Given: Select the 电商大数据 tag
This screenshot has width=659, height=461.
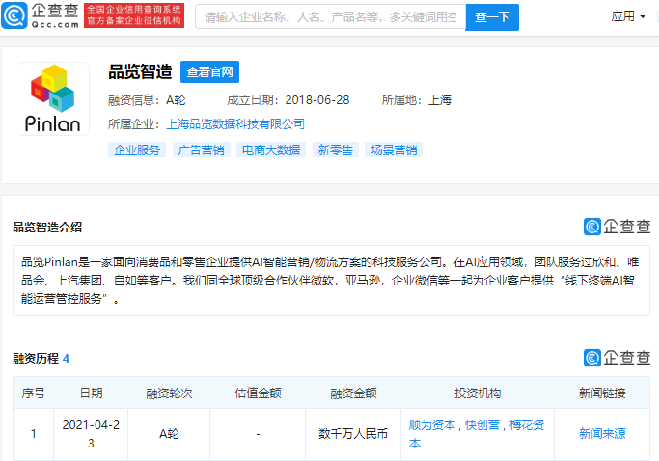Looking at the screenshot, I should coord(271,150).
